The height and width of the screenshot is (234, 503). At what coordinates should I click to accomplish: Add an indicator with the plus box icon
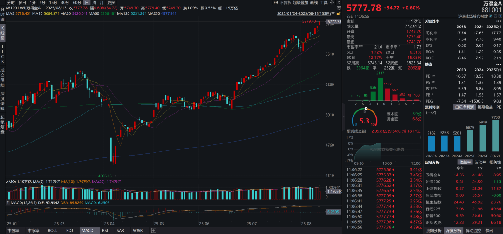tap(154, 230)
